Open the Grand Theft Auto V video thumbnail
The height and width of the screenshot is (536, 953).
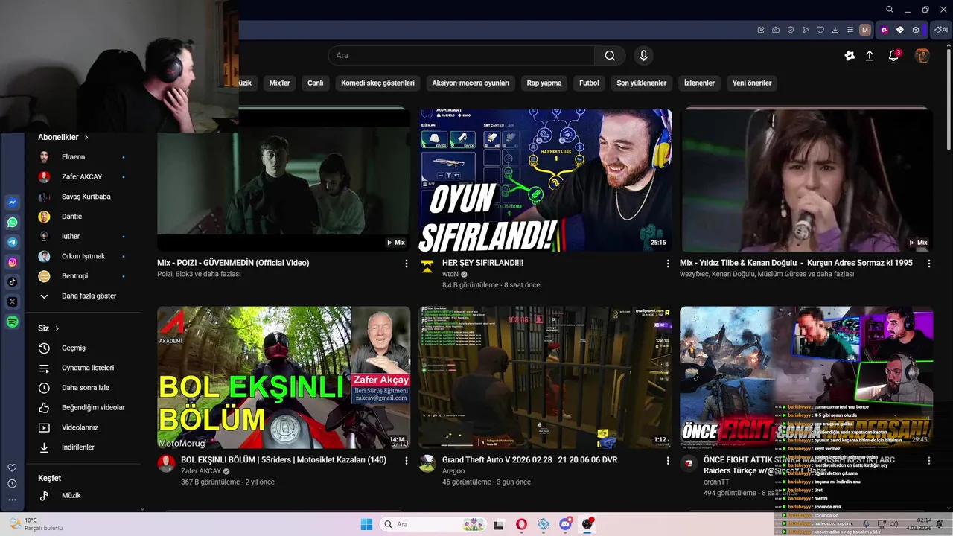[545, 377]
